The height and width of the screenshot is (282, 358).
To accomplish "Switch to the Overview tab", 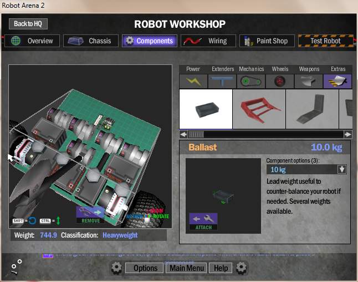I will pyautogui.click(x=32, y=41).
